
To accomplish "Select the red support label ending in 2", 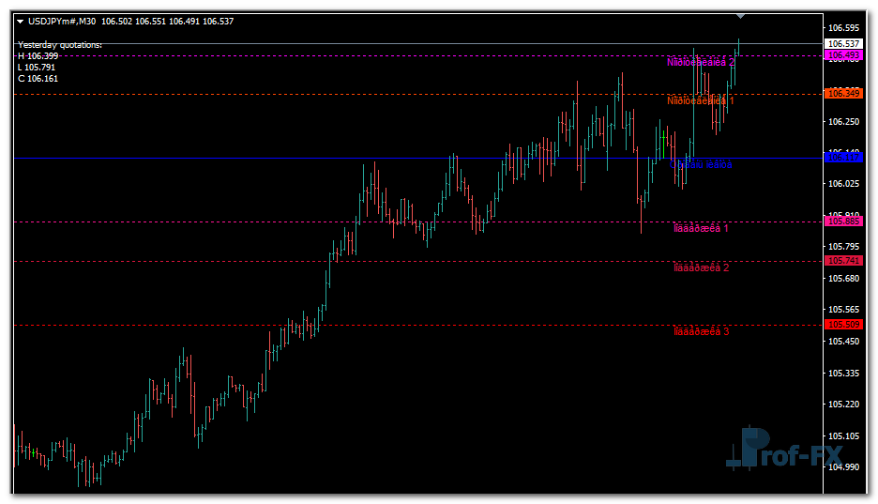I will coord(701,267).
